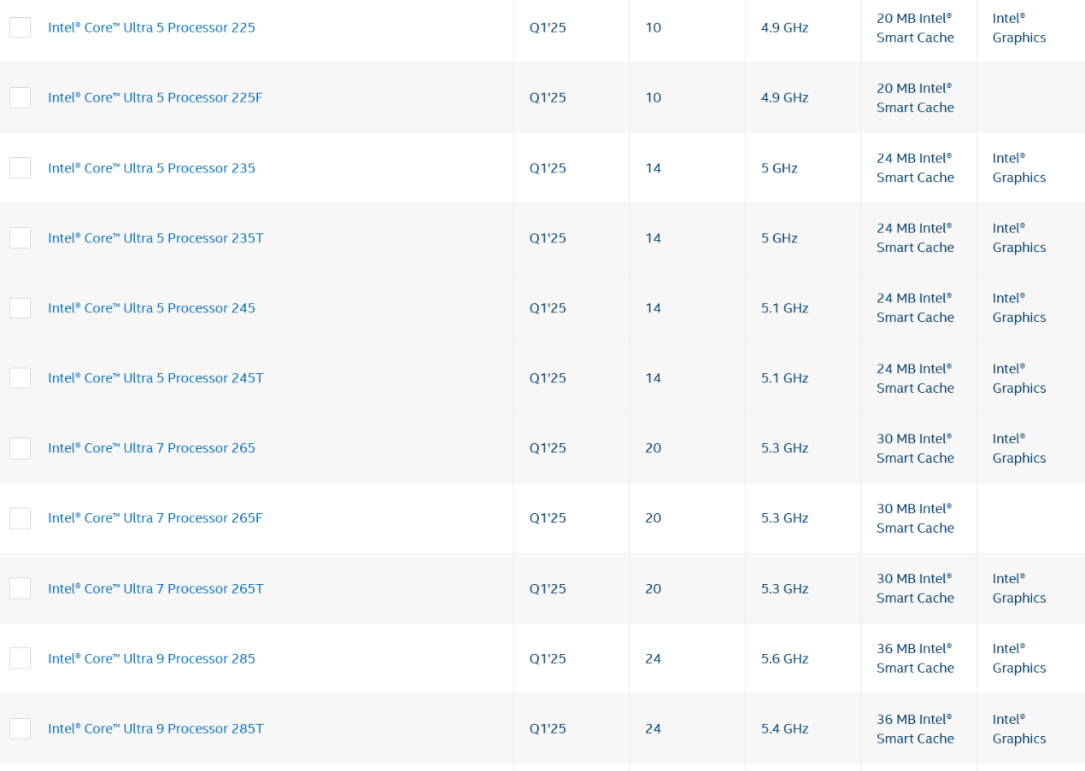
Task: Check the box for Ultra 9 Processor 285
Action: [x=20, y=658]
